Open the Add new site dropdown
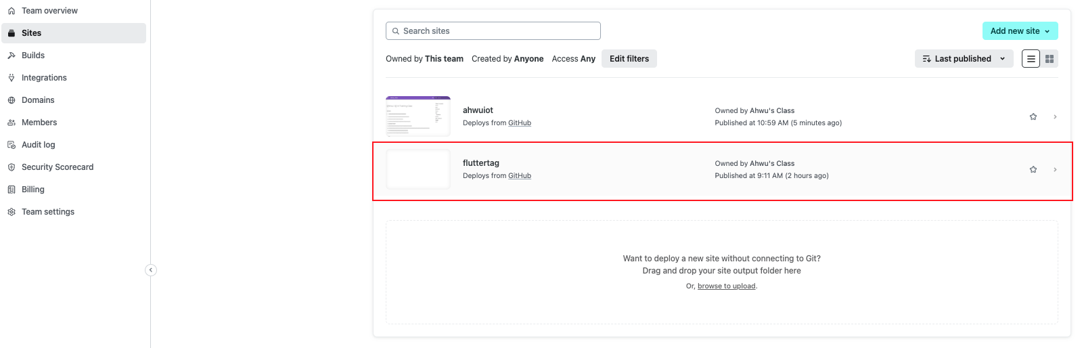 tap(1020, 31)
